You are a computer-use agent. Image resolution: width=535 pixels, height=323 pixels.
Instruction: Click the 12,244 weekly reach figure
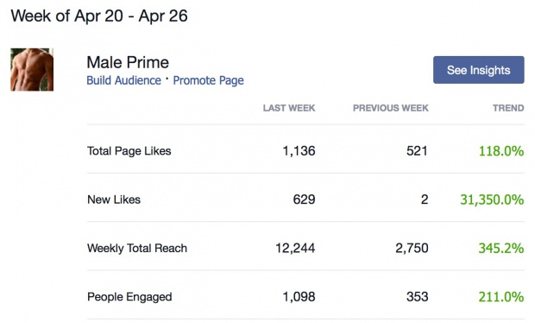coord(295,248)
